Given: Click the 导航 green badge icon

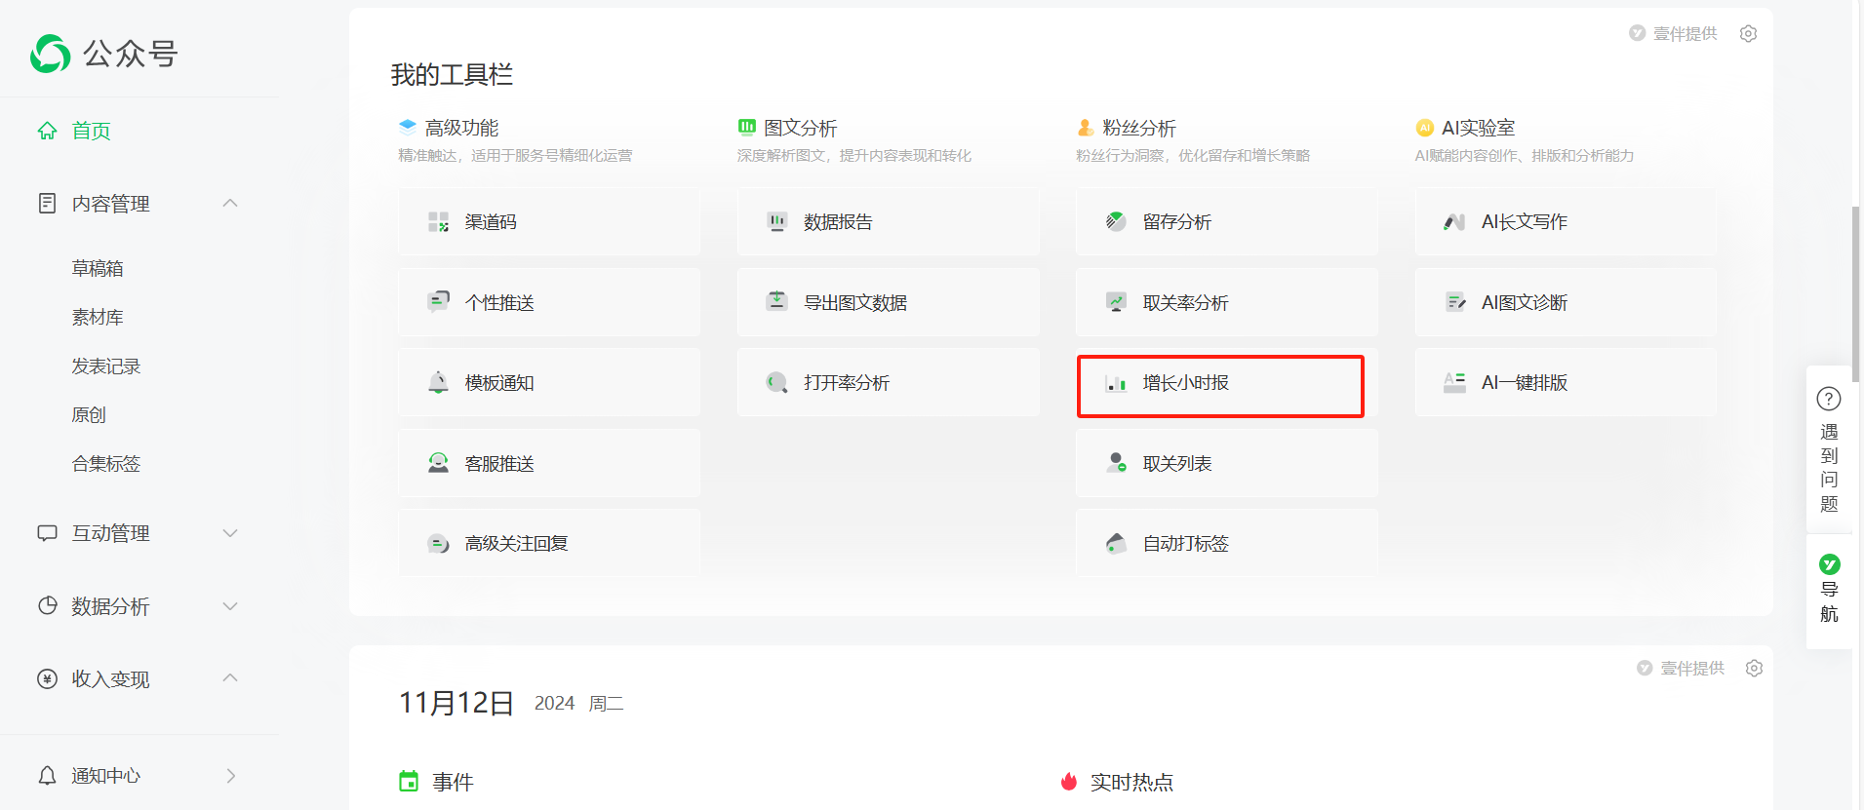Looking at the screenshot, I should 1830,564.
